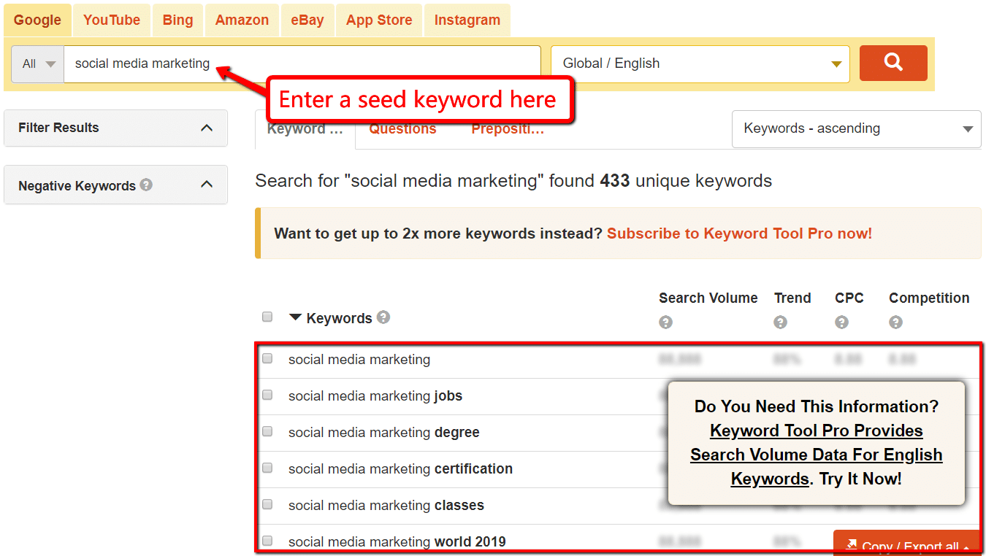Screen dimensions: 986x556
Task: Check the select-all keywords checkbox
Action: click(x=267, y=317)
